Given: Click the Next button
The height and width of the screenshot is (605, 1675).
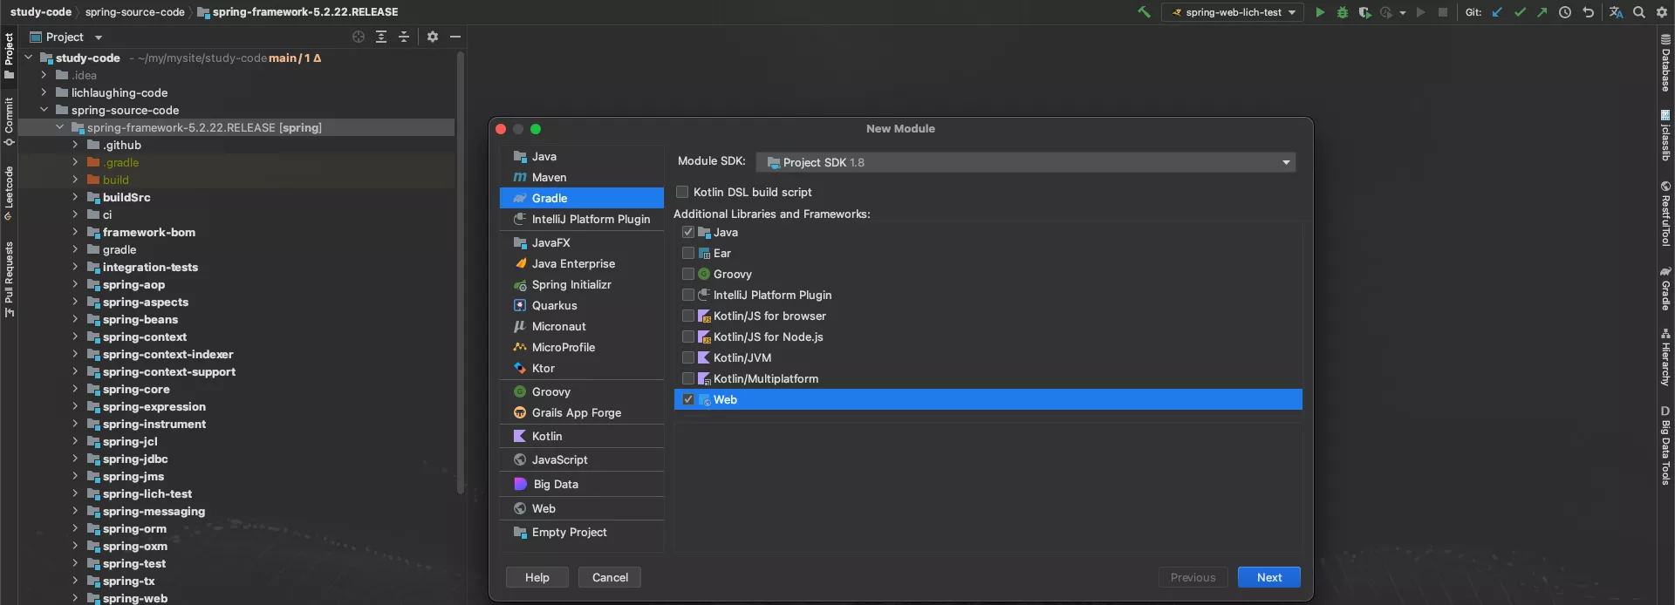Looking at the screenshot, I should pos(1268,577).
